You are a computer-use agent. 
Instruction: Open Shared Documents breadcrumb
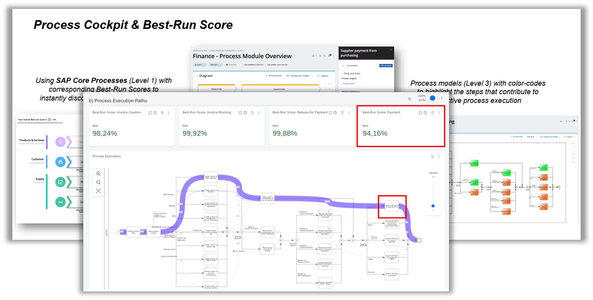click(x=200, y=50)
